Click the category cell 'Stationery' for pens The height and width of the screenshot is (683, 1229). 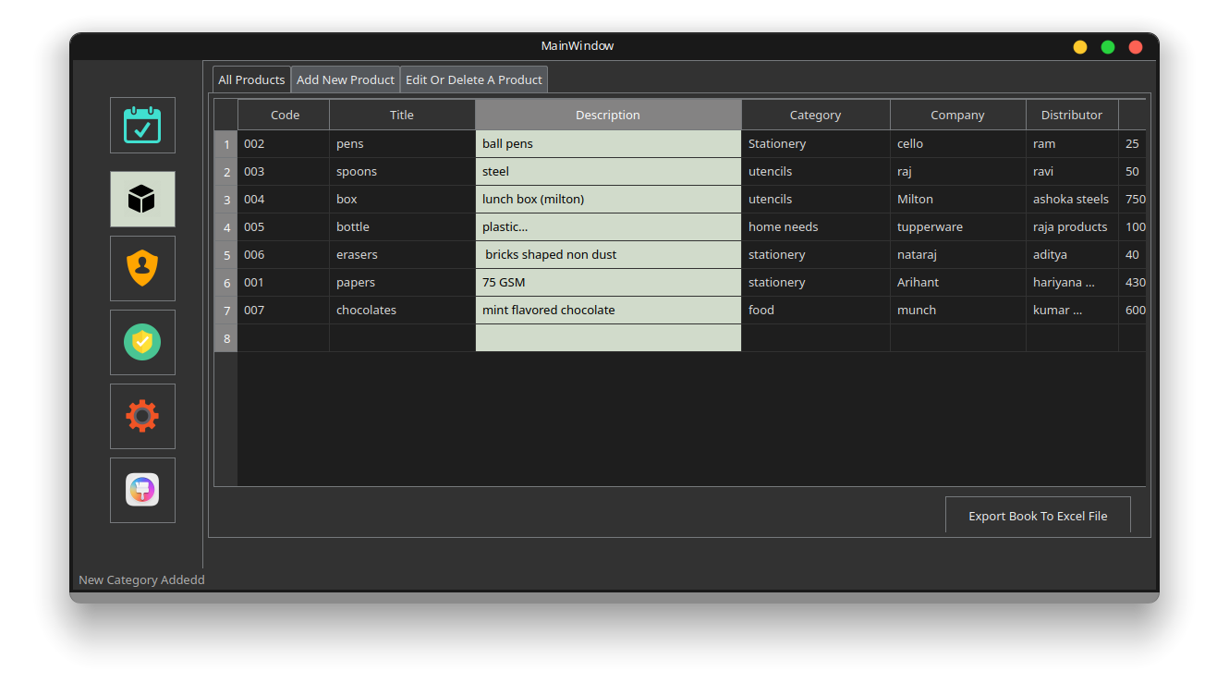[816, 144]
